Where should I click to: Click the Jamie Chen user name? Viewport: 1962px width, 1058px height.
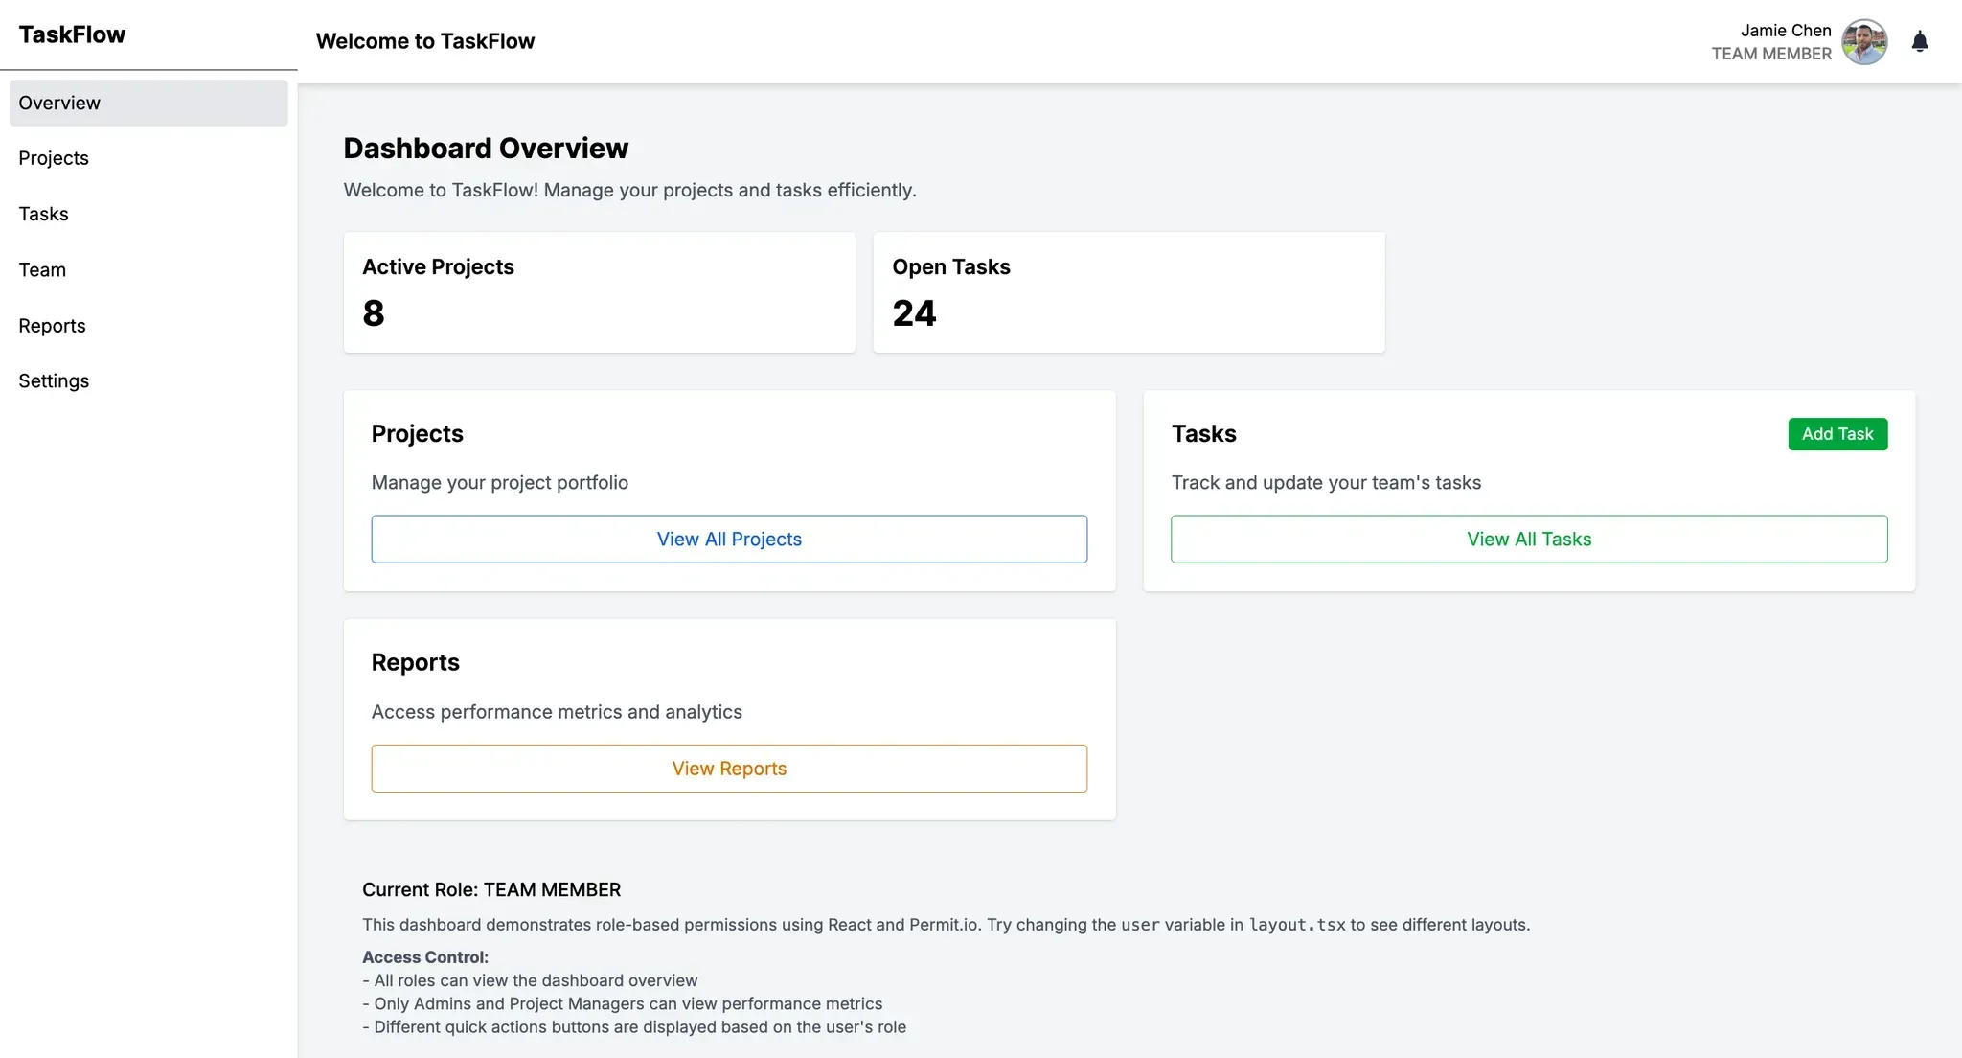tap(1785, 31)
